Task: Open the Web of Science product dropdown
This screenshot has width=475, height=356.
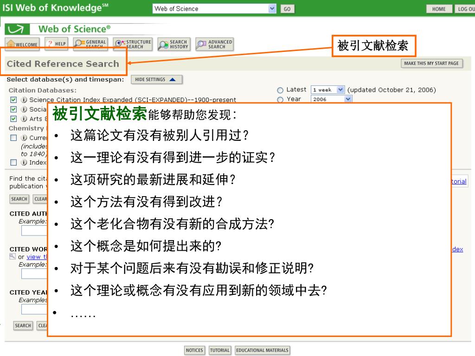Action: pyautogui.click(x=214, y=8)
